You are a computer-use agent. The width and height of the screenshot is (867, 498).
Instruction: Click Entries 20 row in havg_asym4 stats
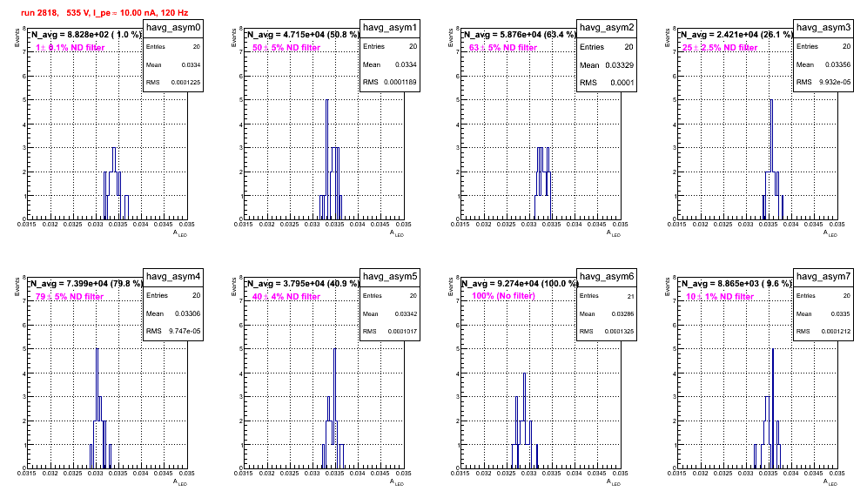coord(173,295)
